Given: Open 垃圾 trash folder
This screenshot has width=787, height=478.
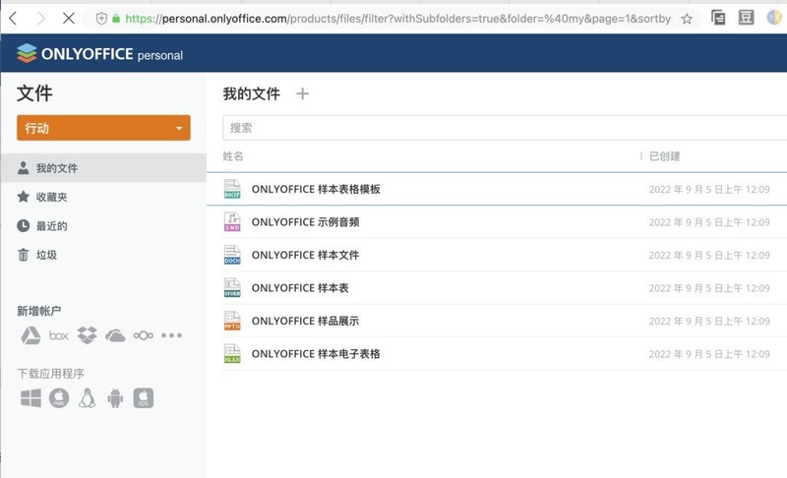Looking at the screenshot, I should point(46,255).
